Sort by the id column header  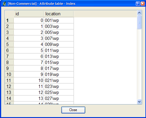click(x=29, y=14)
